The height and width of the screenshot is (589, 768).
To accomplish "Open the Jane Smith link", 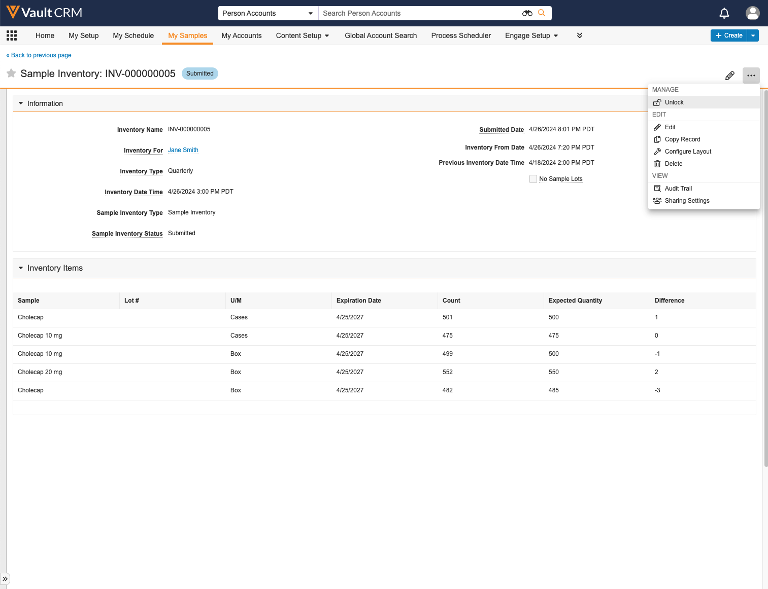I will click(183, 150).
